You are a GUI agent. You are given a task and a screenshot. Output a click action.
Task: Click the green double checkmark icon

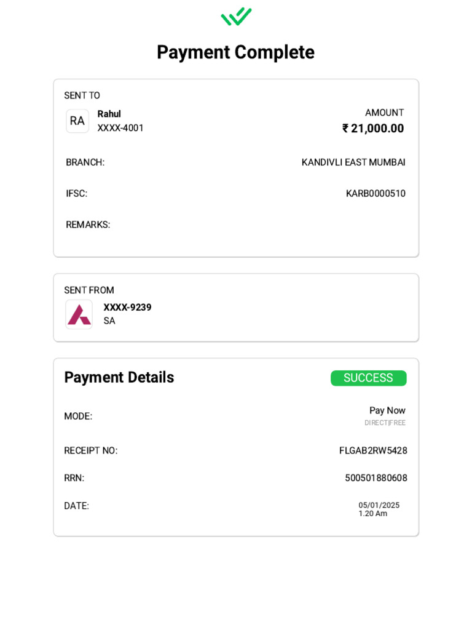click(236, 17)
